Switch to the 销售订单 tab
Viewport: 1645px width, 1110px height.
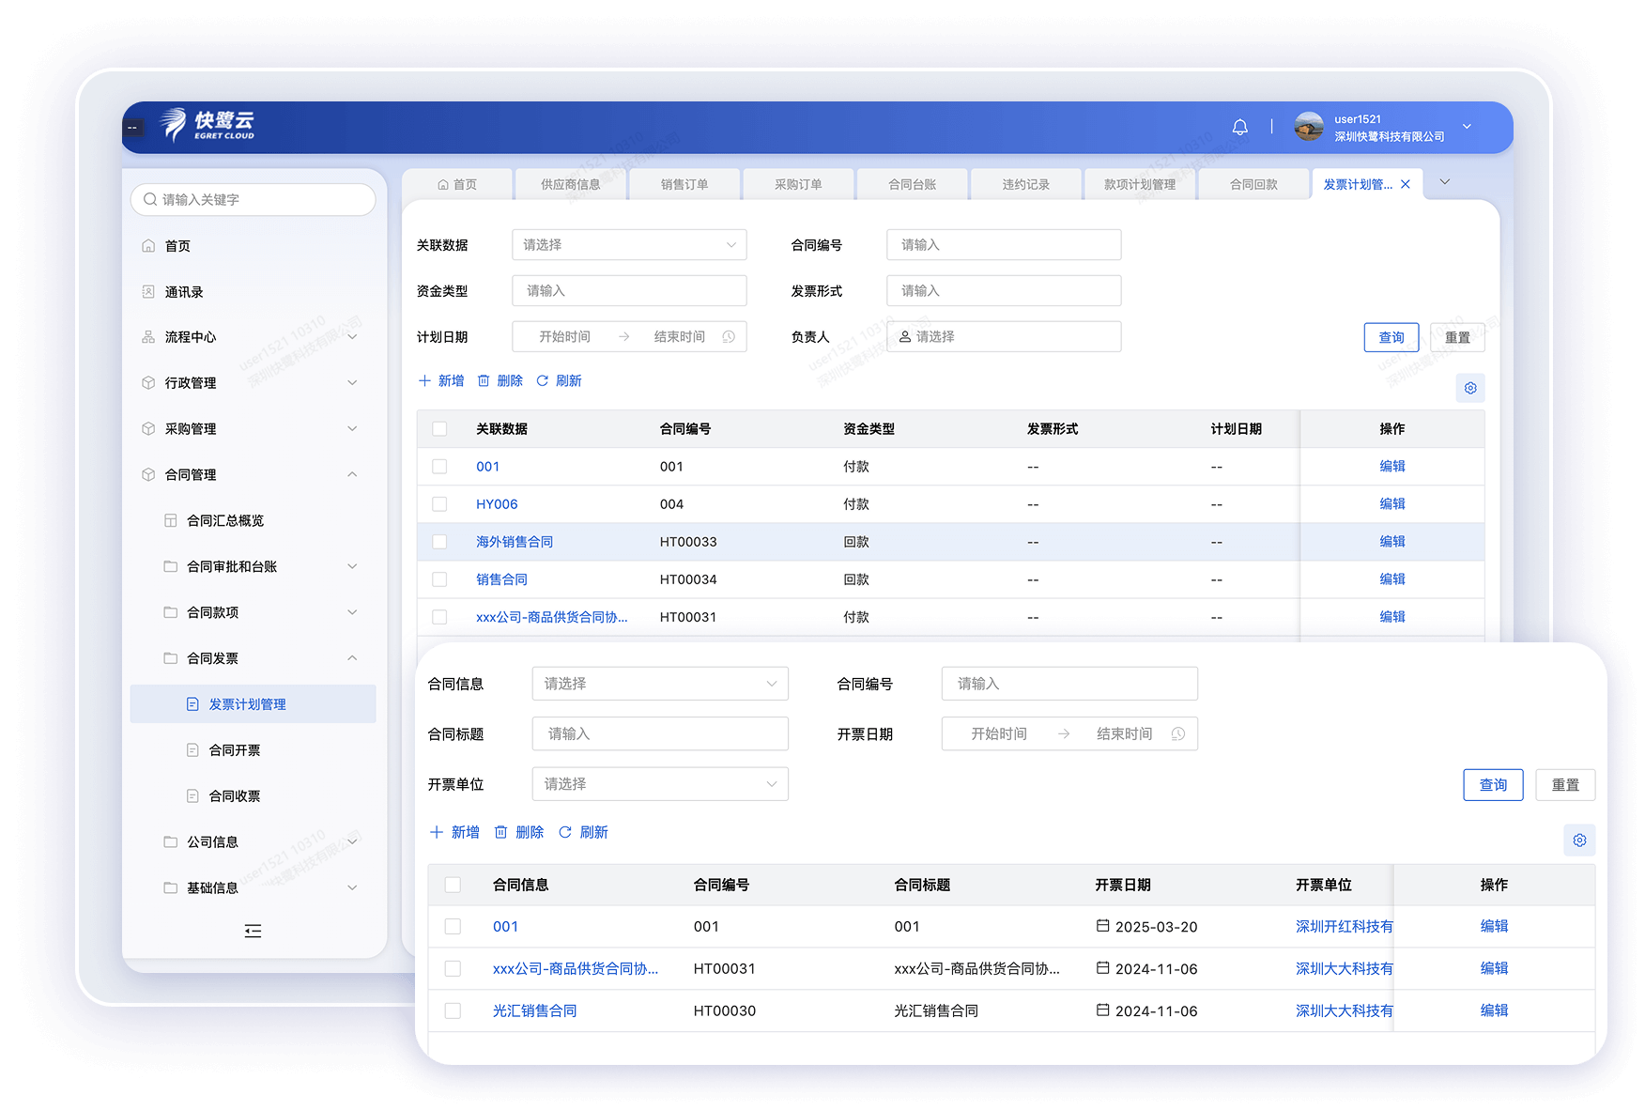click(x=684, y=184)
